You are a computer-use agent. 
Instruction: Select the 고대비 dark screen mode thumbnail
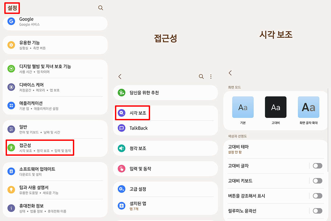coord(276,107)
